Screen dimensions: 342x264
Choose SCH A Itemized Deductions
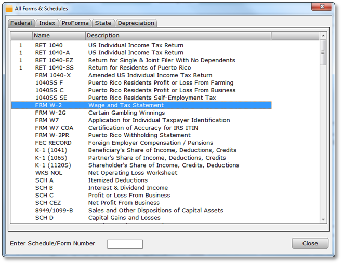click(x=140, y=180)
